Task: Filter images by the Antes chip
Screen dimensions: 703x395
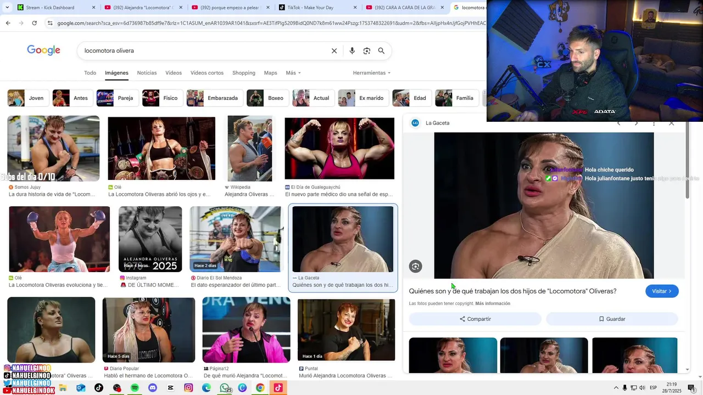Action: tap(72, 98)
